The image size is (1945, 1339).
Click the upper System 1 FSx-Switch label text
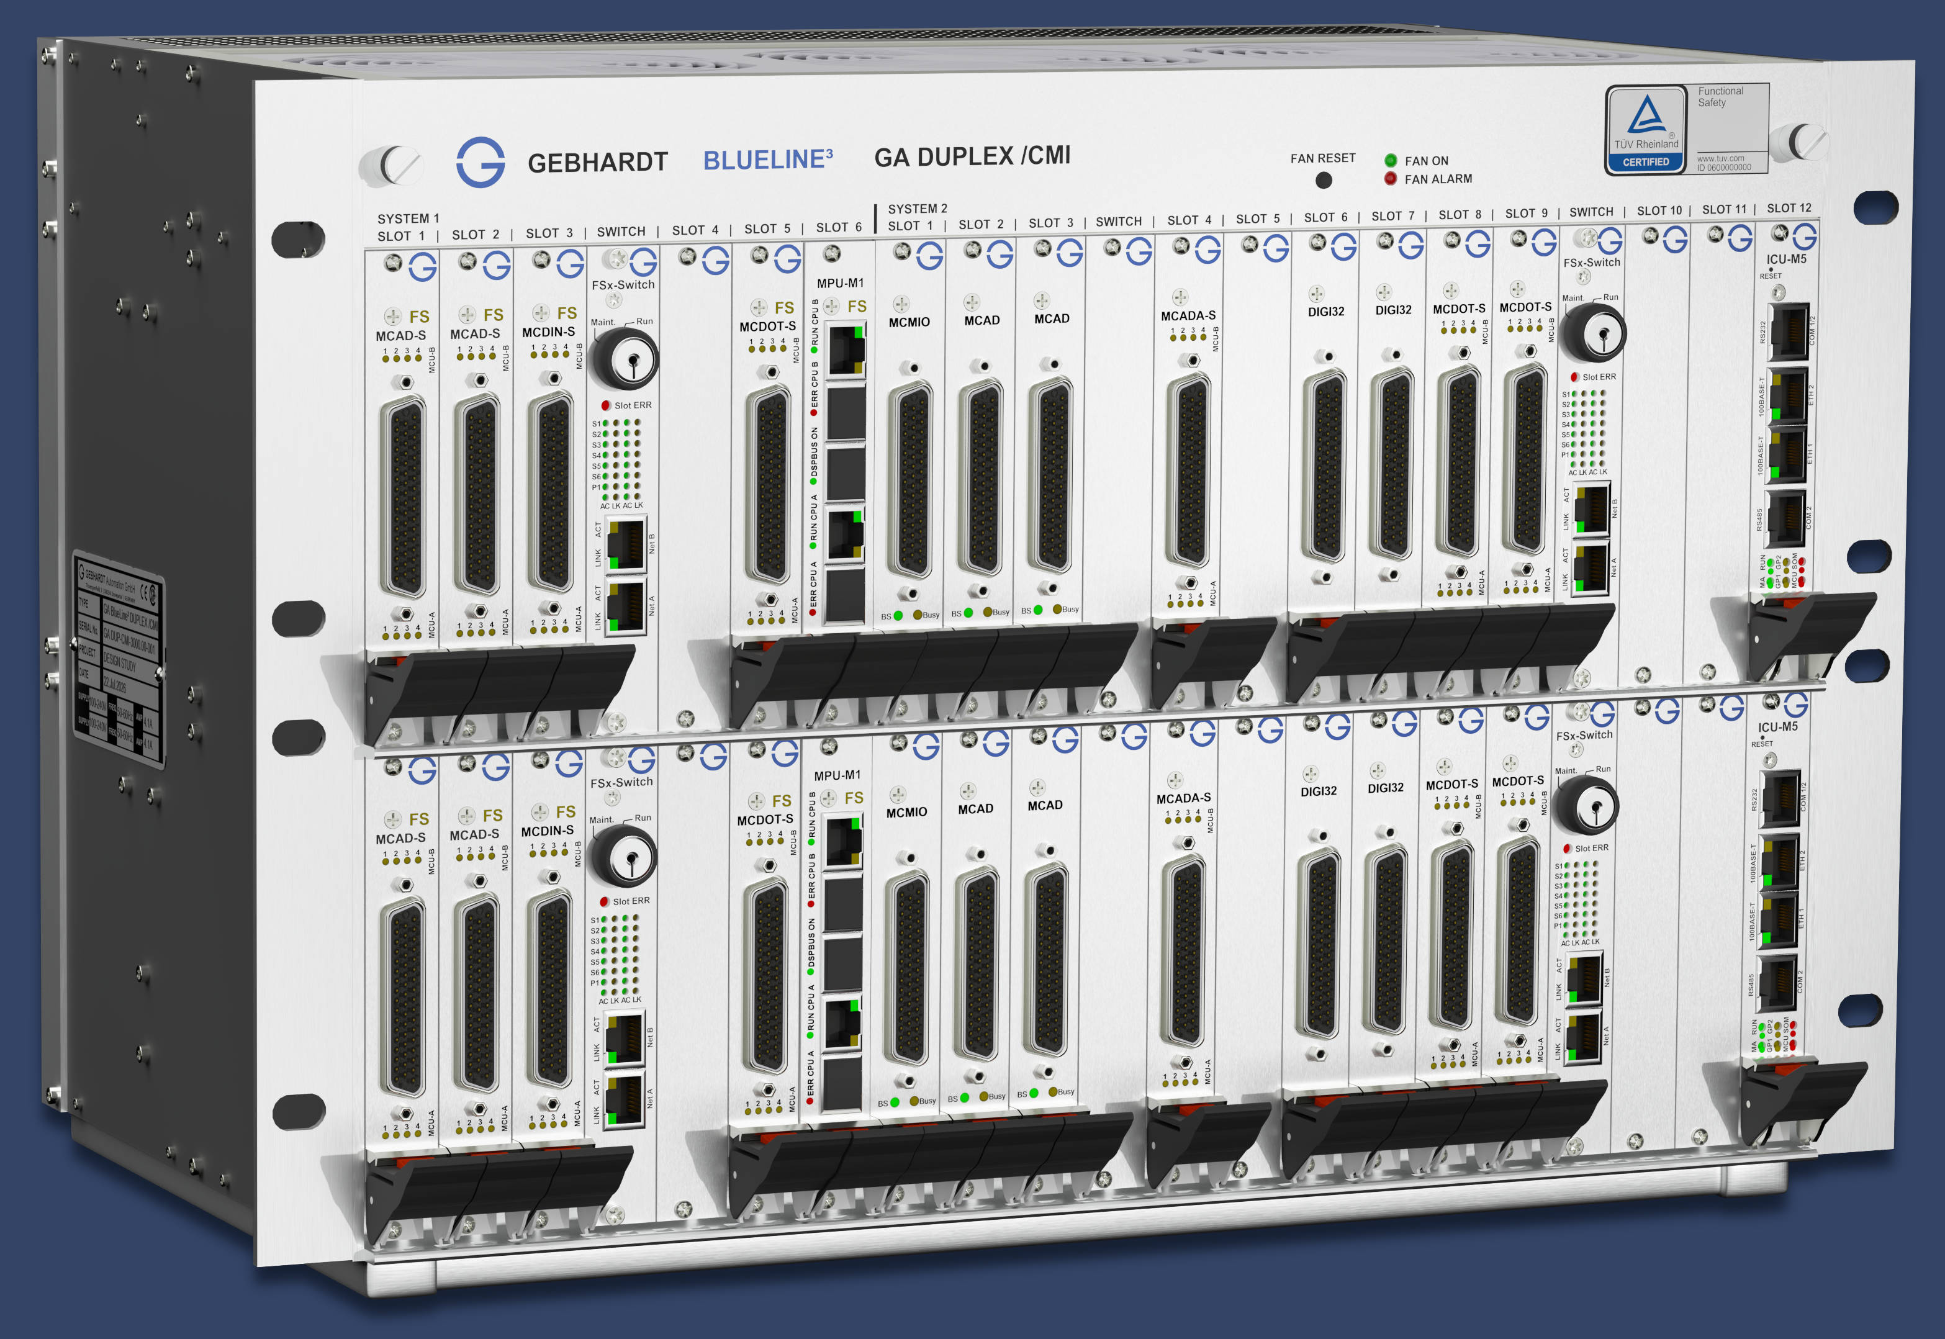(623, 286)
